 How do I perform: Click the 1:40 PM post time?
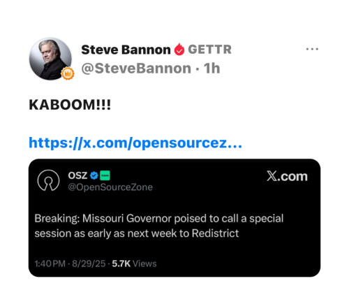50,264
